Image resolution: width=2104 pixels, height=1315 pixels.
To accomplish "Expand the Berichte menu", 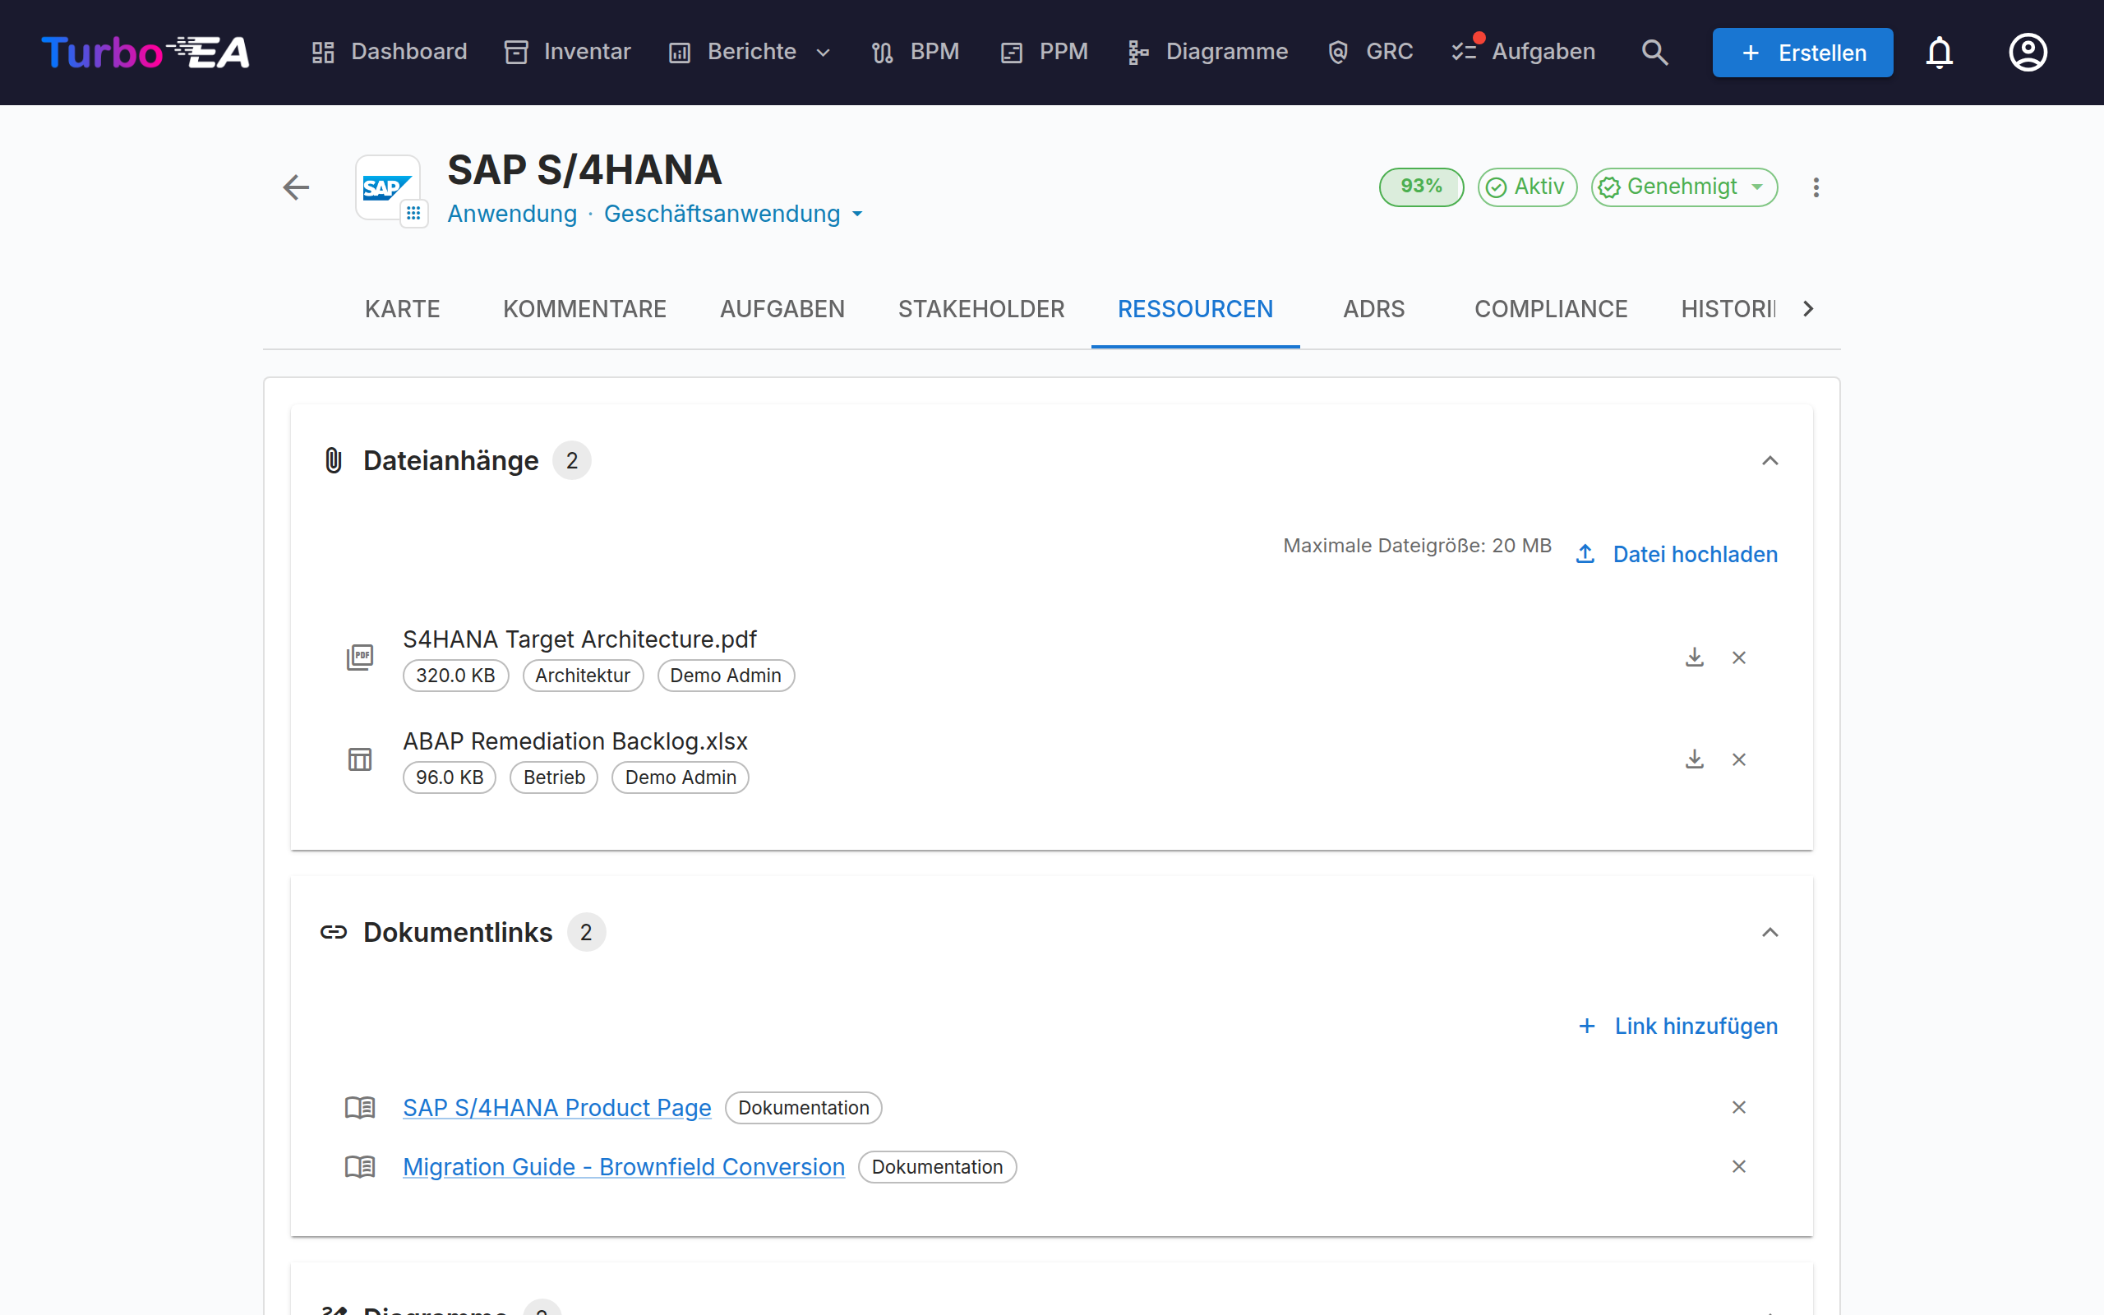I will [x=750, y=52].
